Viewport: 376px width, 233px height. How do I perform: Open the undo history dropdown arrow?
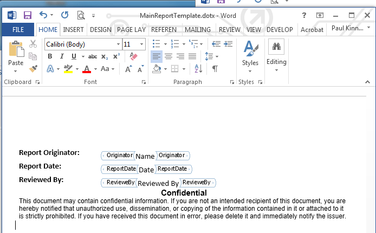click(51, 15)
